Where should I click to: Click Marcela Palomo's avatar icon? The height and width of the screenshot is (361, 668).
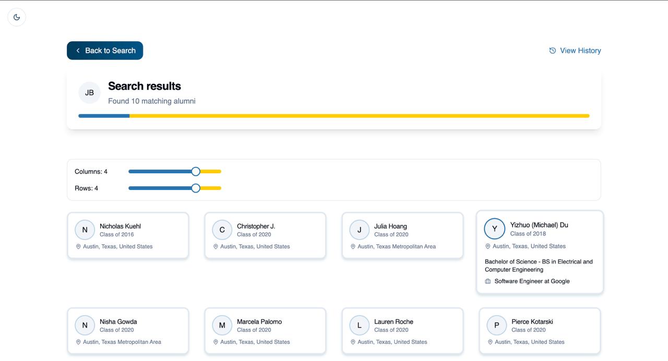pos(222,326)
